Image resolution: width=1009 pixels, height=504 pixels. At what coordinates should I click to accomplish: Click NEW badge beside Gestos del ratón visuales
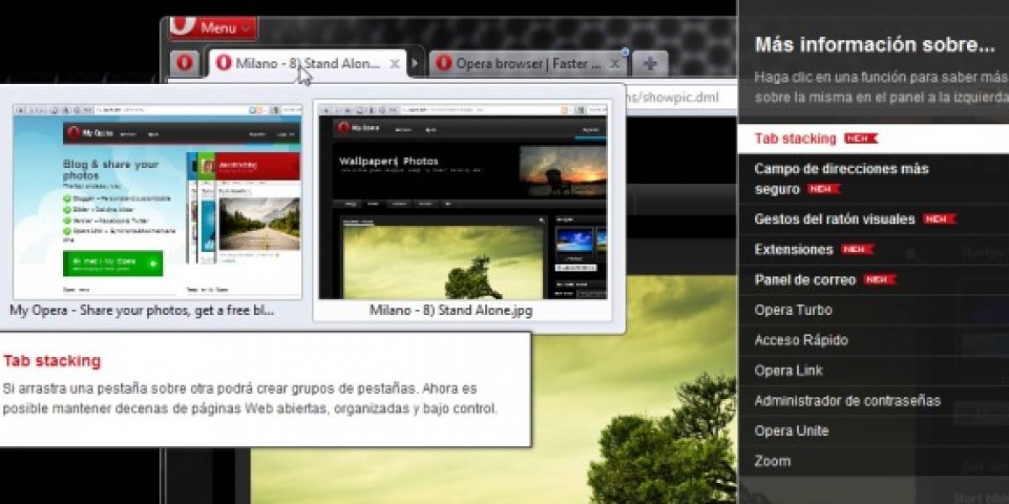(939, 219)
